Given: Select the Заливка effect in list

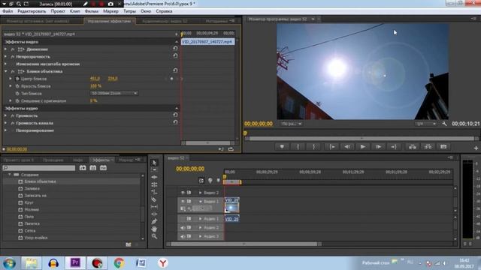Looking at the screenshot, I should (32, 188).
